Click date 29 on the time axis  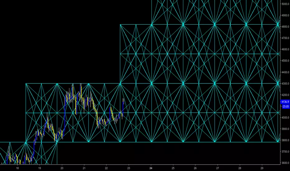click(262, 168)
